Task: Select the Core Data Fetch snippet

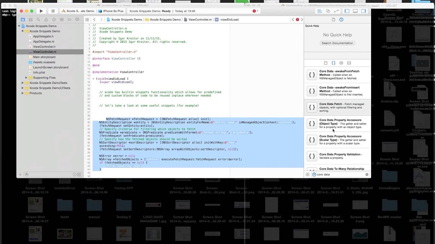Action: pos(337,107)
